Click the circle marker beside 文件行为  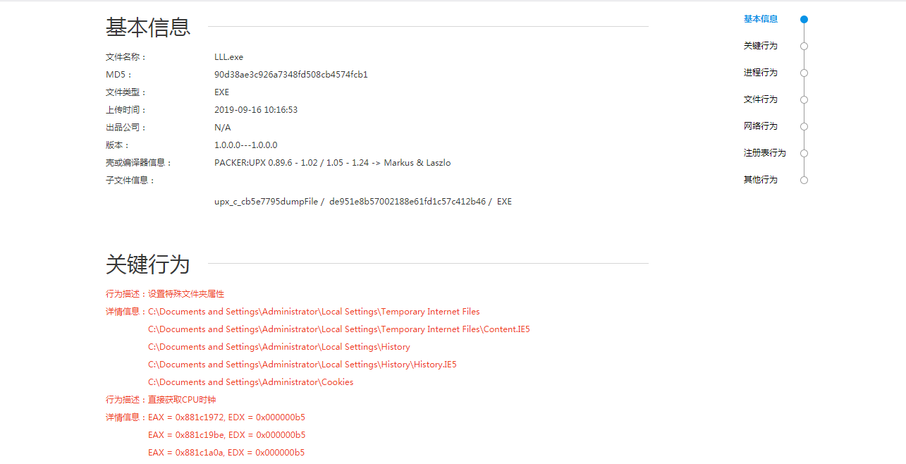pos(804,100)
